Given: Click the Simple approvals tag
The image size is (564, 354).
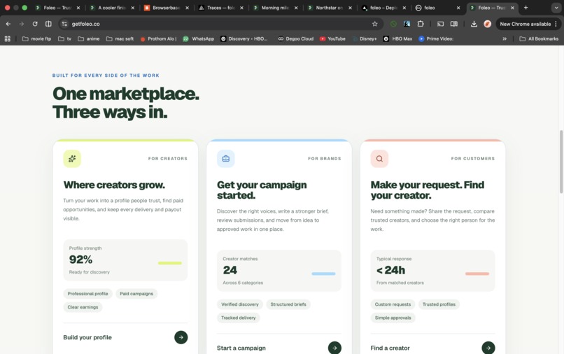Looking at the screenshot, I should 393,318.
